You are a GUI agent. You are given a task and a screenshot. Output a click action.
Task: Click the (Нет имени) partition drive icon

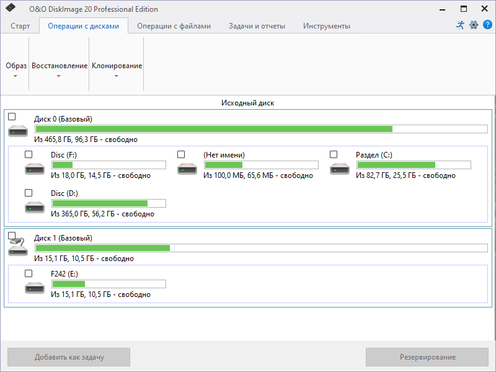point(187,169)
